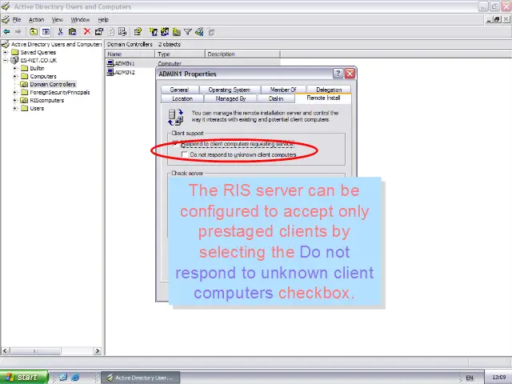The width and height of the screenshot is (512, 384).
Task: Expand the RIScomputers tree node
Action: tap(15, 100)
